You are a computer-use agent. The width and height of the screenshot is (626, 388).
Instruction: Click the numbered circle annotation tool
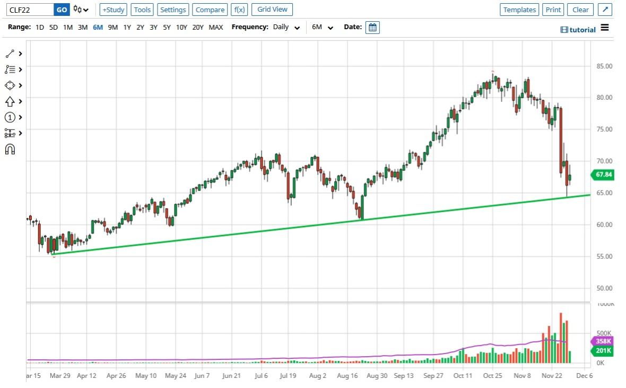click(x=10, y=117)
